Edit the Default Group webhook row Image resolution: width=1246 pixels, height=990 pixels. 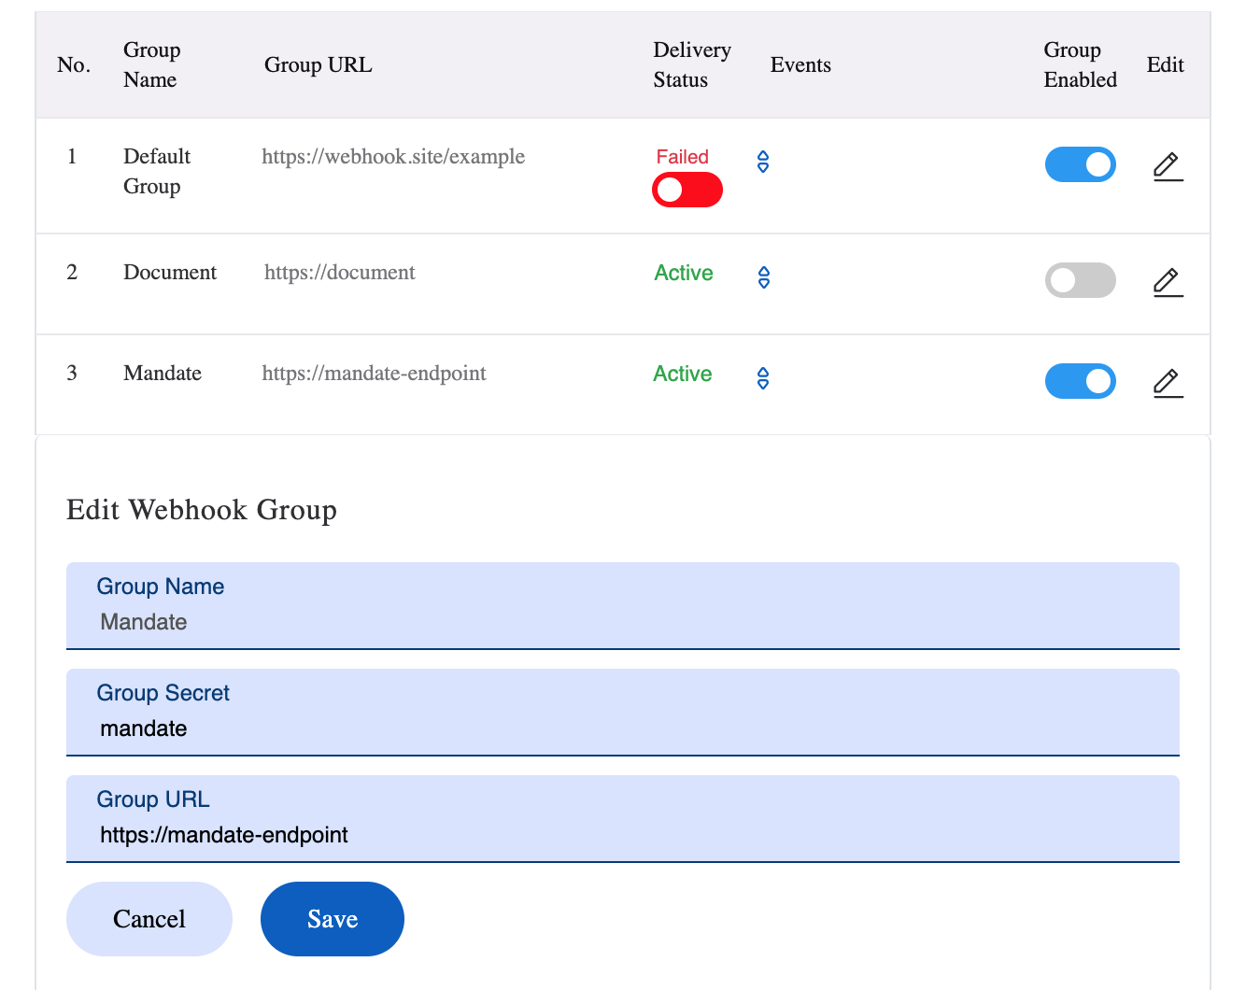pyautogui.click(x=1168, y=166)
